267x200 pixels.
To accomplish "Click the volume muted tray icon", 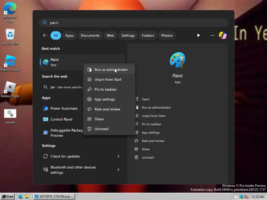I will 246,197.
